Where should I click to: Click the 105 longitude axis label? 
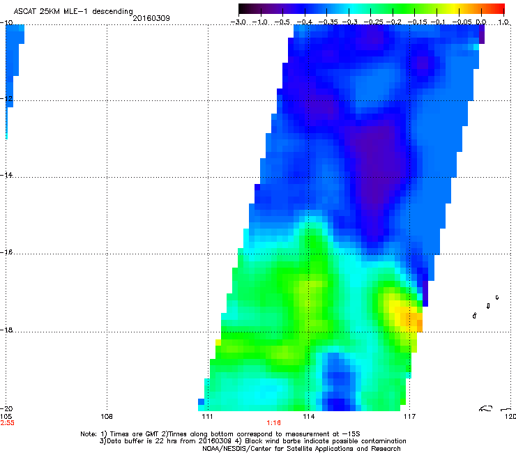pyautogui.click(x=6, y=417)
